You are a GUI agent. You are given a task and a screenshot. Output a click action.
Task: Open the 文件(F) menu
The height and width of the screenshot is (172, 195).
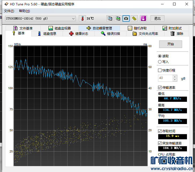point(9,11)
